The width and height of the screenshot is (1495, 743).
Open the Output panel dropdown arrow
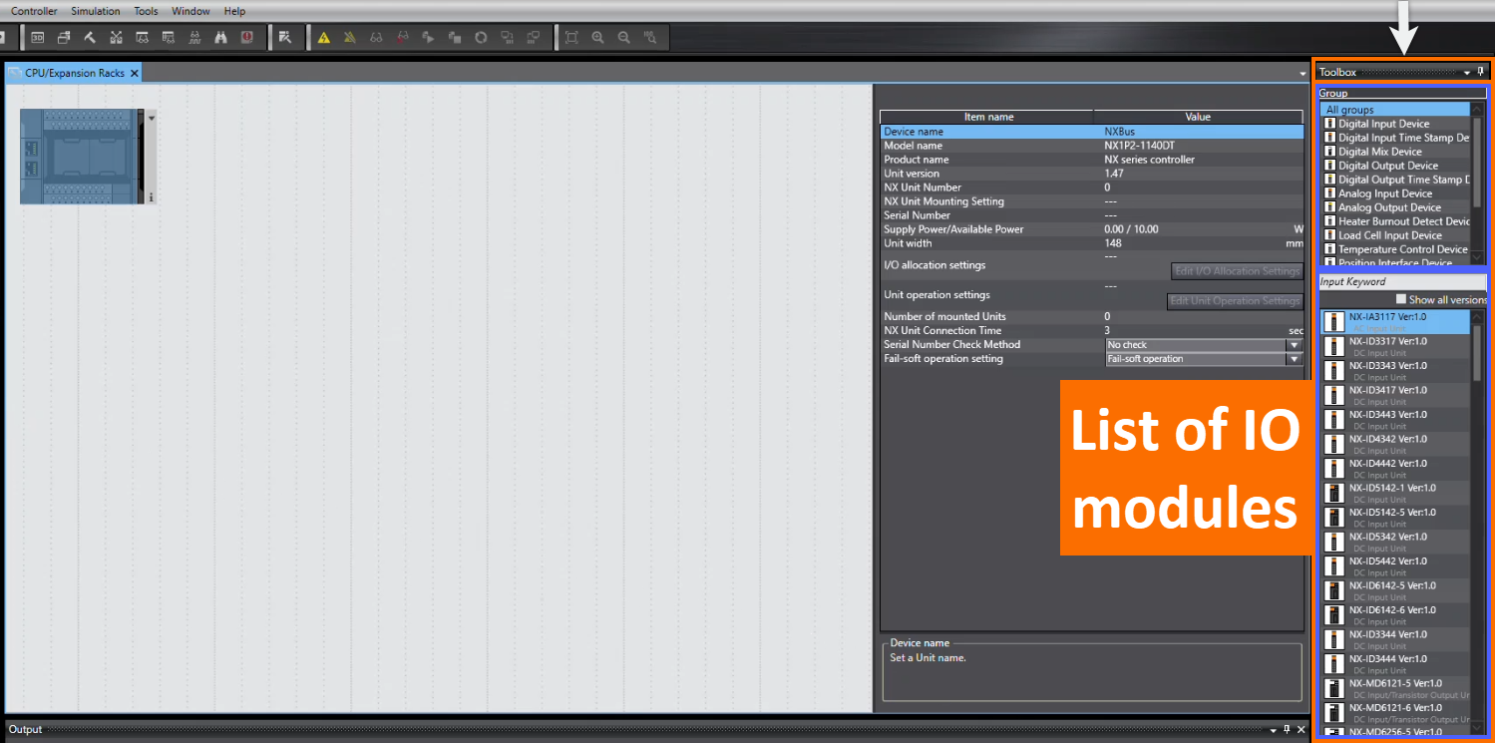(x=1273, y=729)
